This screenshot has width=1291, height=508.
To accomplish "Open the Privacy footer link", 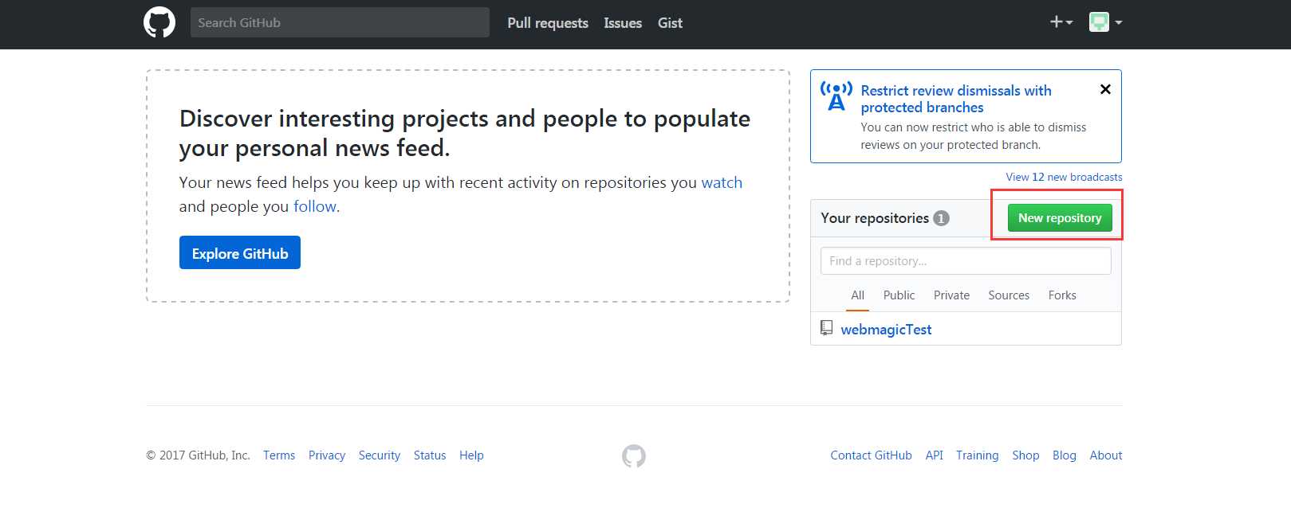I will coord(327,455).
